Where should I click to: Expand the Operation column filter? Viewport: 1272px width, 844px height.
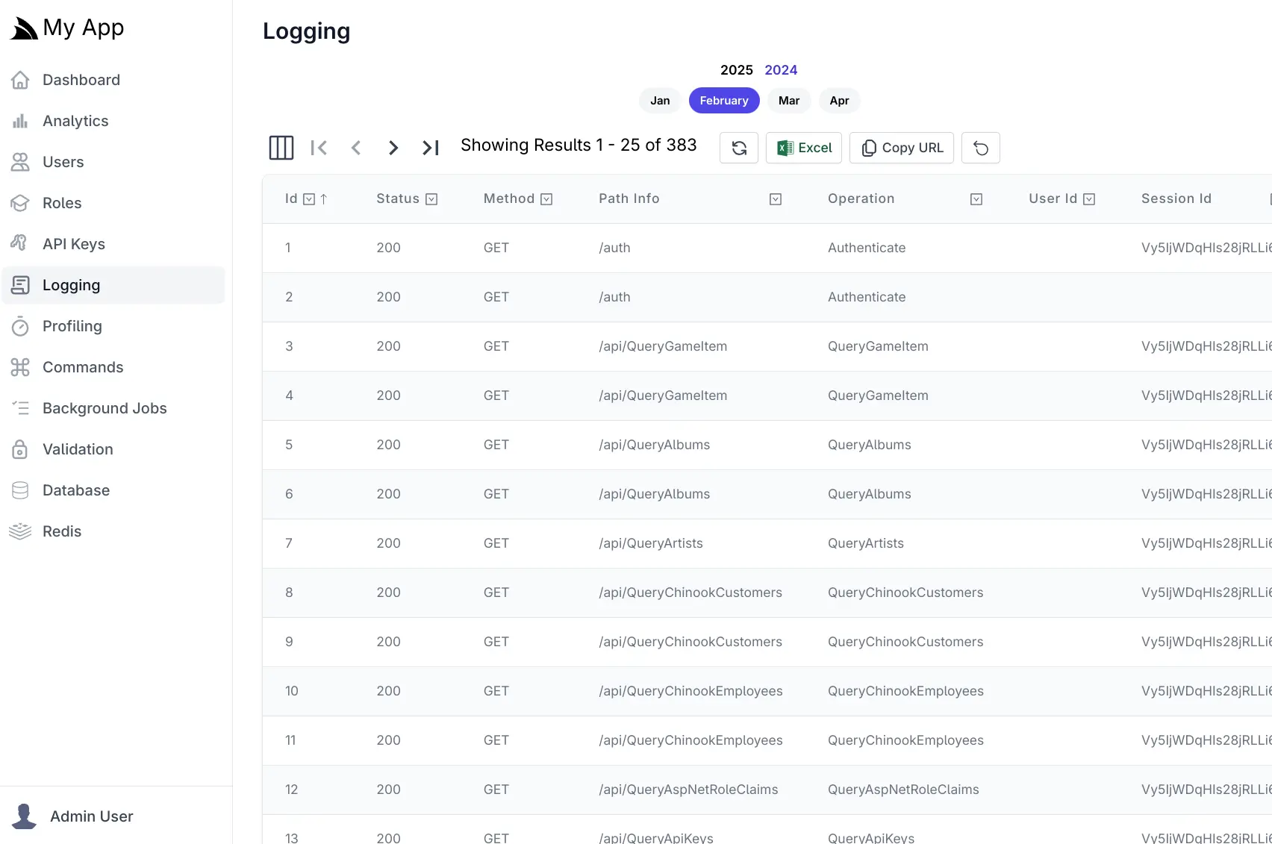(976, 199)
